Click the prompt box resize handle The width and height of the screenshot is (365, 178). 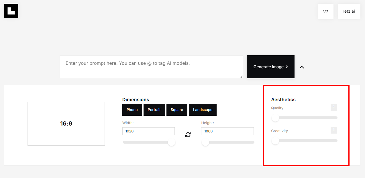[x=241, y=76]
